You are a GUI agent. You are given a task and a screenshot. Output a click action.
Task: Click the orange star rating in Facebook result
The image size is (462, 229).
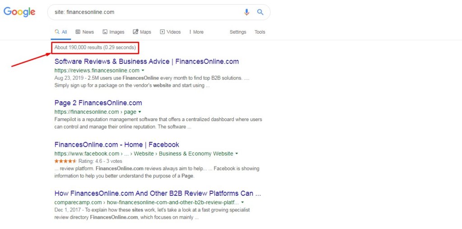click(65, 161)
